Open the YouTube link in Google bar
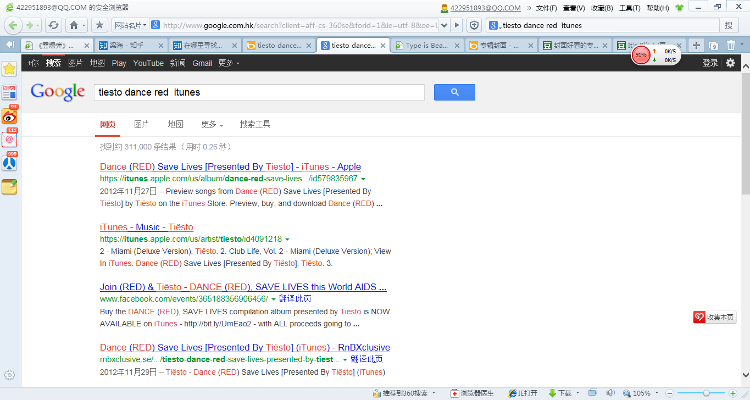The image size is (750, 400). pos(148,63)
